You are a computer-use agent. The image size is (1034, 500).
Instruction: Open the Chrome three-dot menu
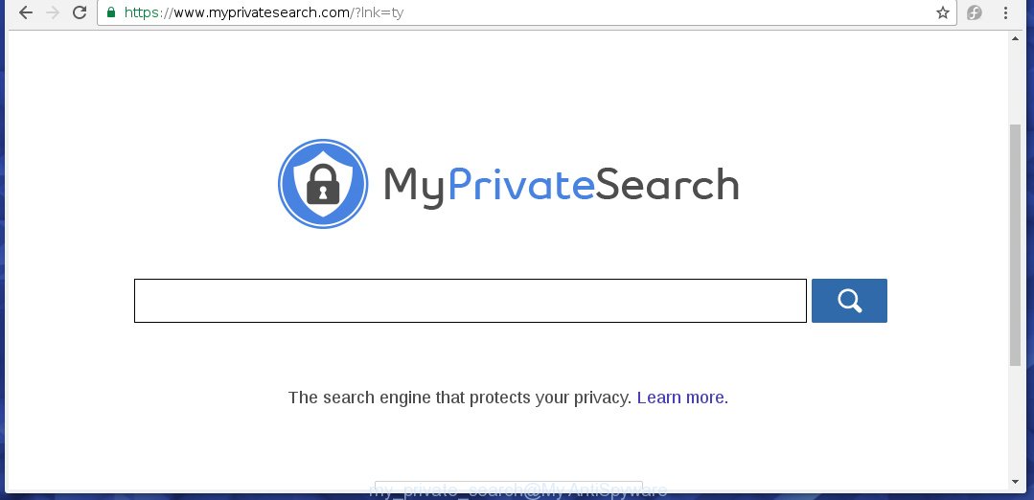(1005, 12)
